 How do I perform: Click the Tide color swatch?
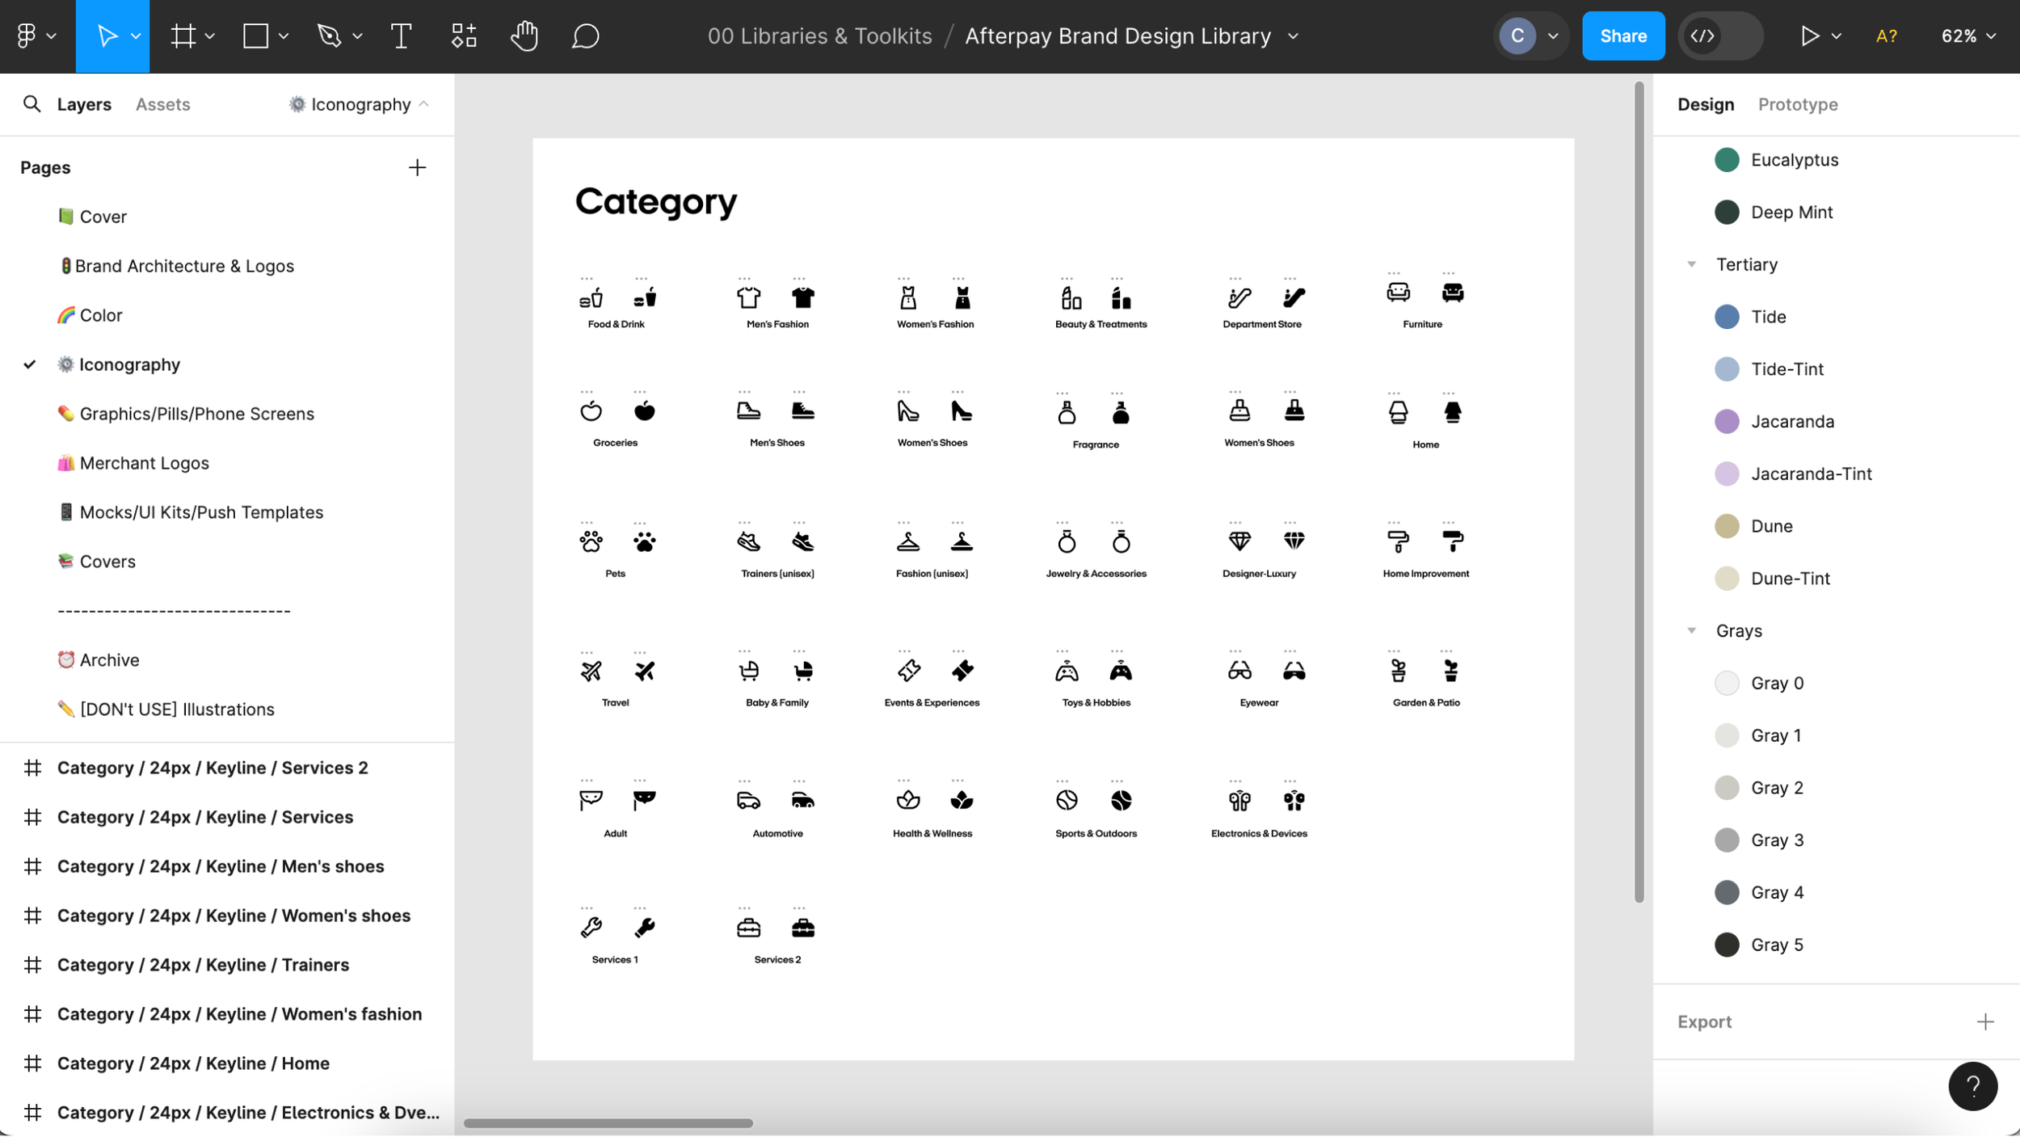1726,317
